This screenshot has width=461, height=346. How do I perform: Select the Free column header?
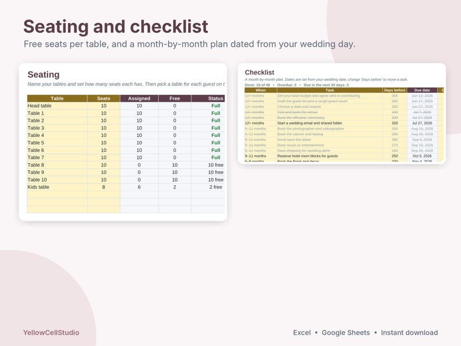coord(175,99)
